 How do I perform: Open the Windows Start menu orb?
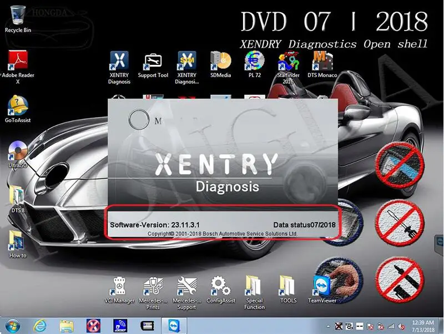coord(13,326)
